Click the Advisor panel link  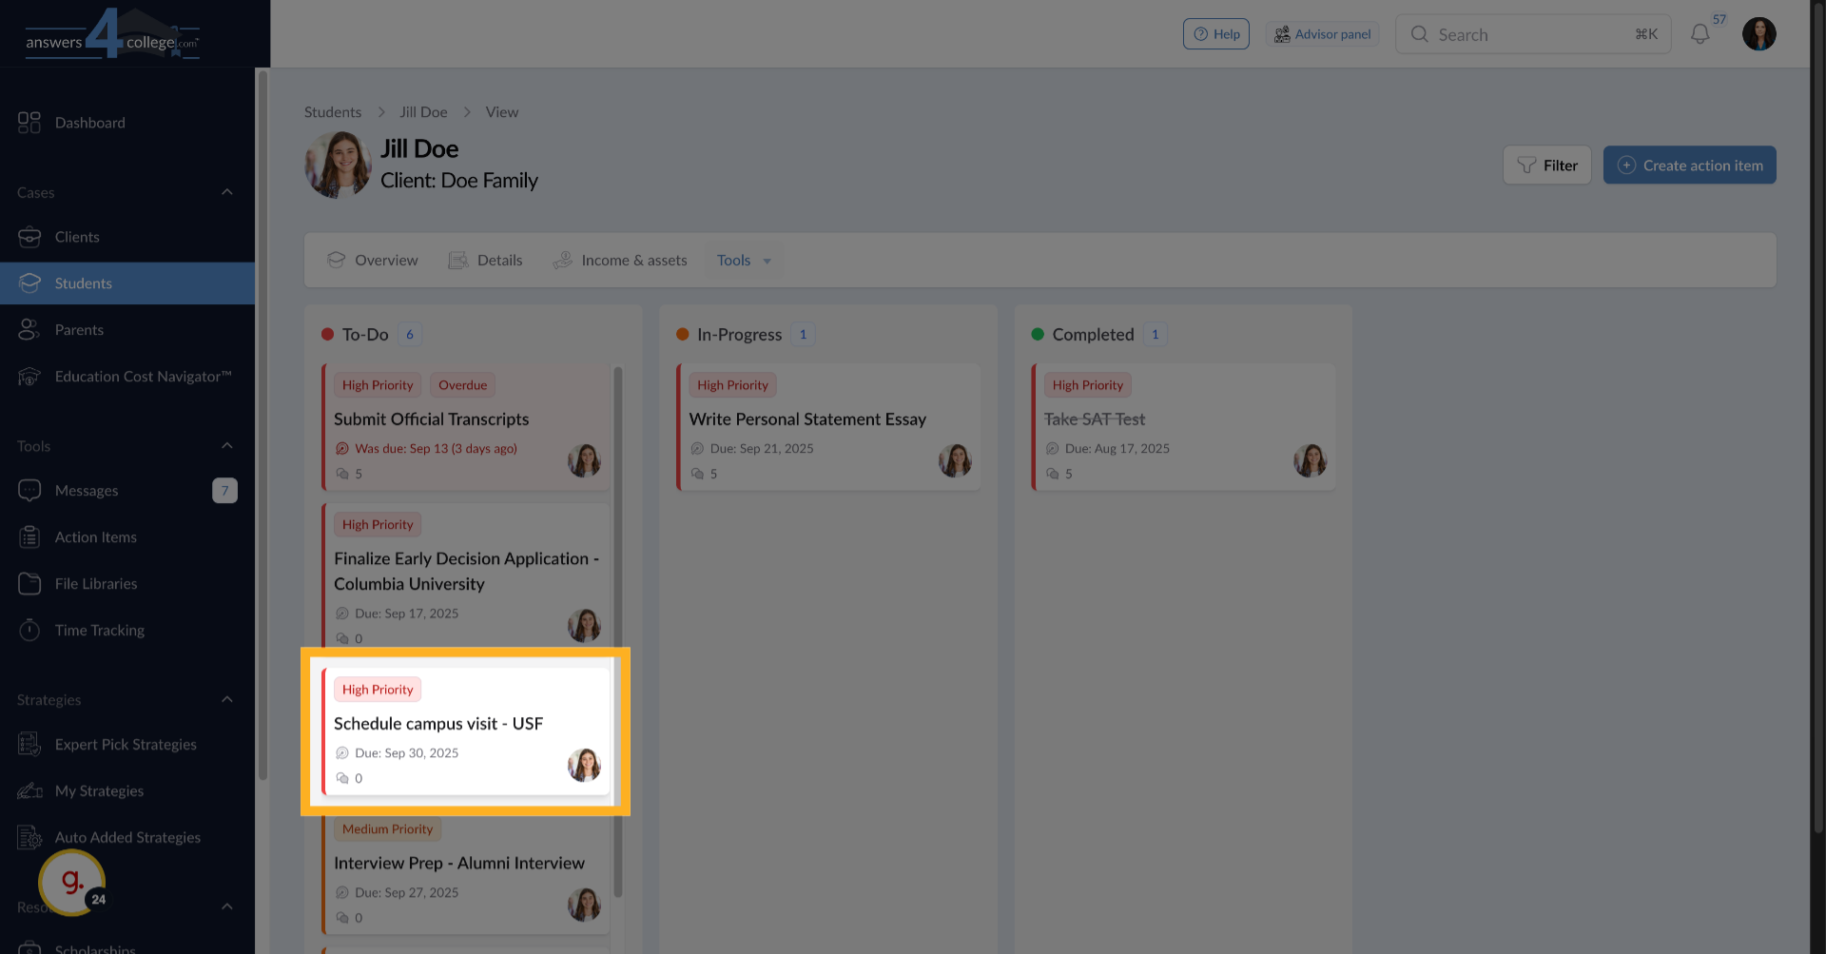click(x=1322, y=35)
